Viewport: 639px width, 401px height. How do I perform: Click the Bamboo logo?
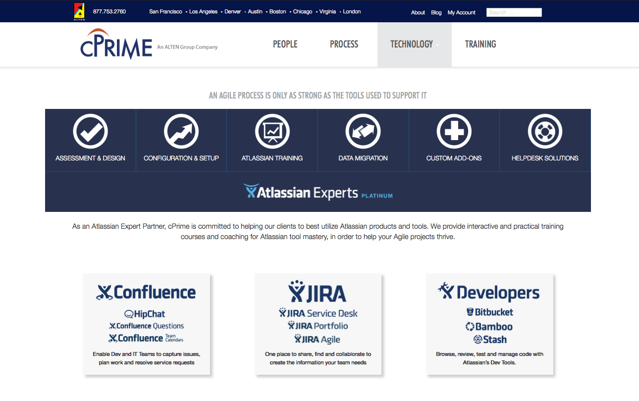pos(489,327)
